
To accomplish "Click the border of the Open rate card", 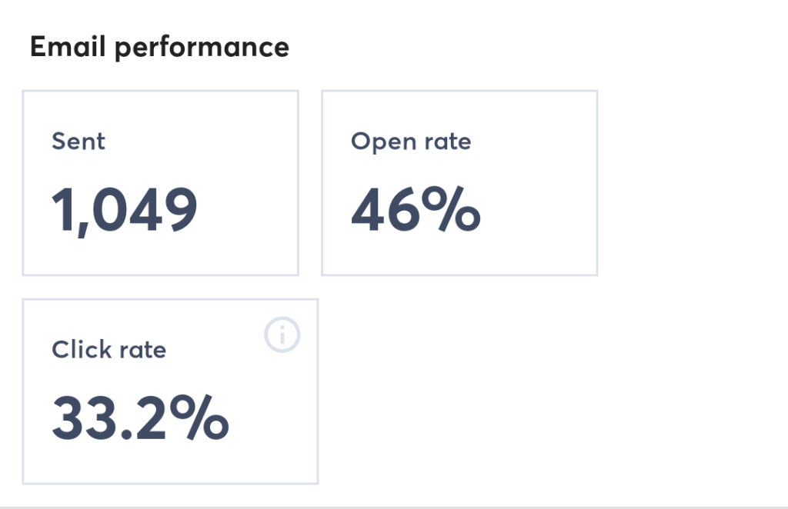I will point(459,91).
